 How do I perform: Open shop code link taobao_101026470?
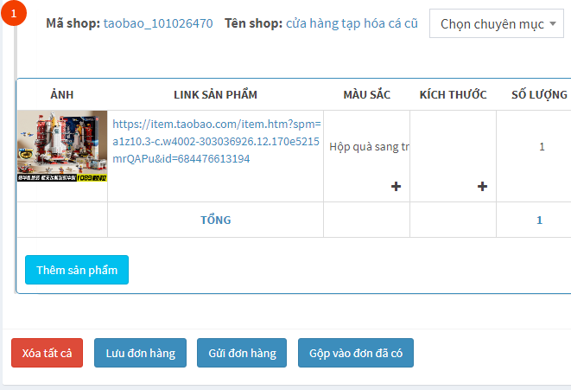pos(158,23)
